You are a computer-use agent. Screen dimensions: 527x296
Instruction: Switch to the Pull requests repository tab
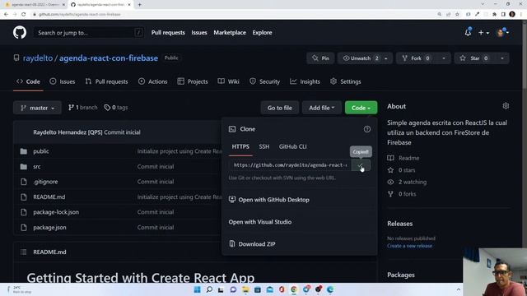106,81
